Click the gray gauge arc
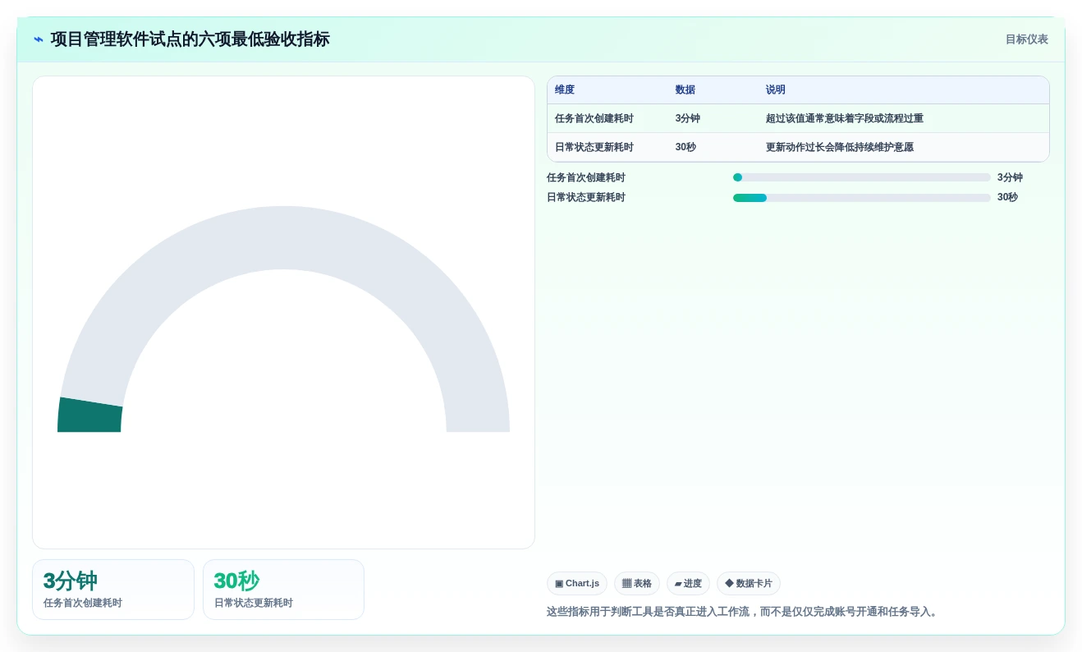This screenshot has width=1082, height=652. click(x=284, y=237)
